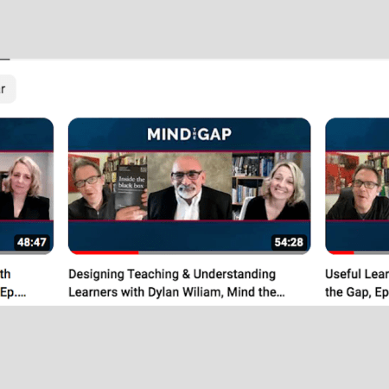Viewport: 389px width, 389px height.
Task: Open the partially visible 48:47 video thumbnail
Action: pos(27,186)
